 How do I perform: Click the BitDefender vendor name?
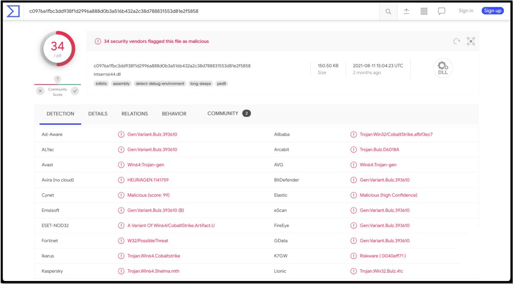click(x=286, y=180)
